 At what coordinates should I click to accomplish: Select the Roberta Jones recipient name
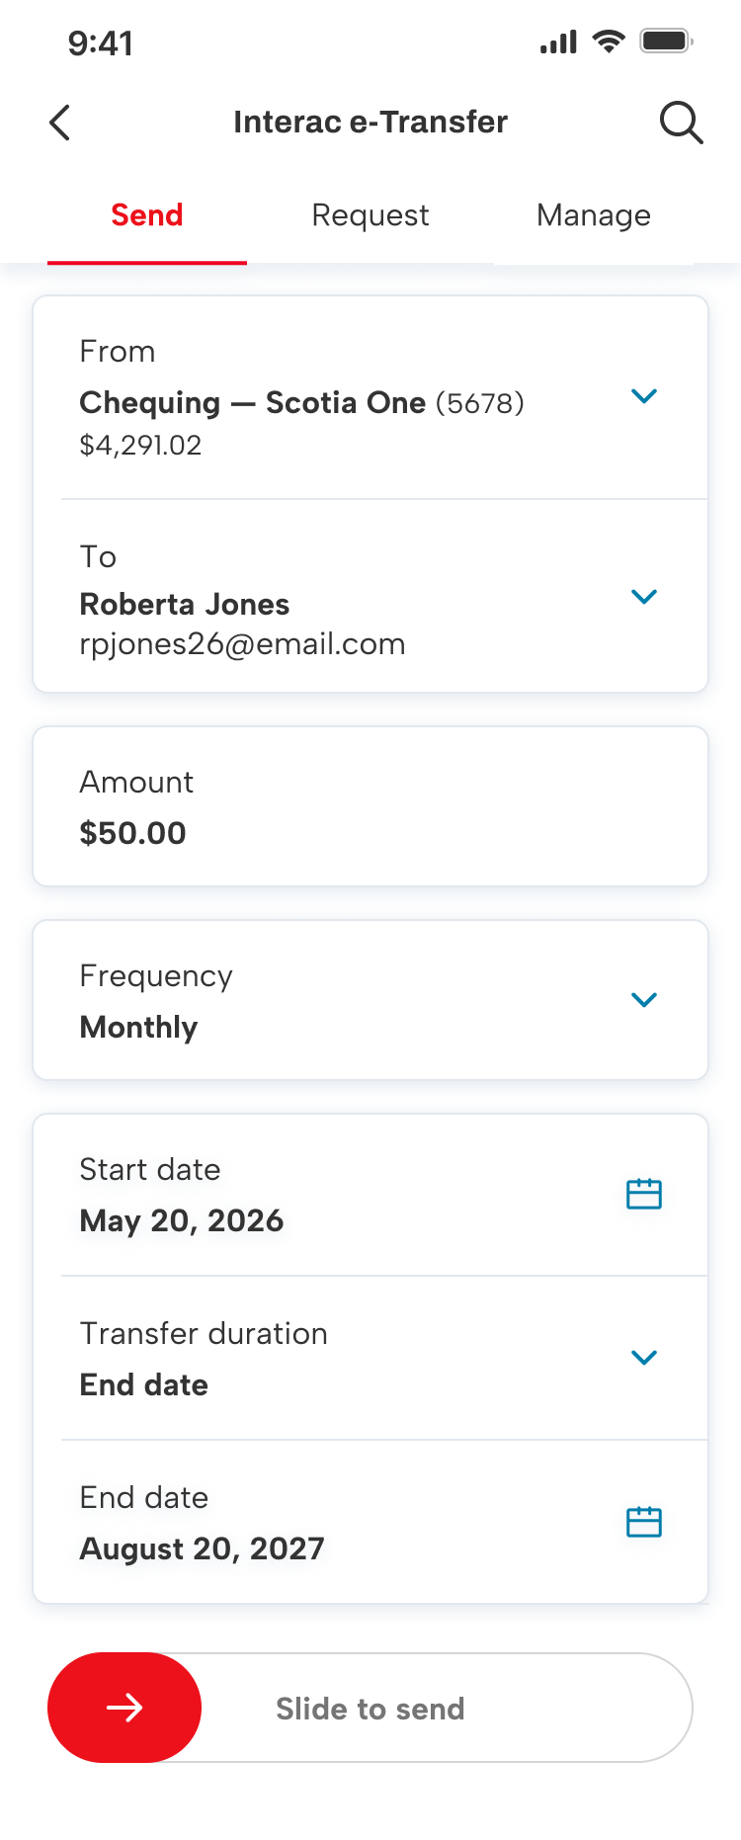pyautogui.click(x=185, y=604)
